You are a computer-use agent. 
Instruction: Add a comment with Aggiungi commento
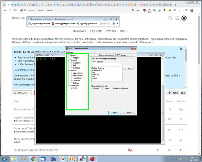[87, 24]
